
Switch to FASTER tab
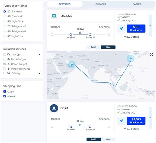pos(137,4)
